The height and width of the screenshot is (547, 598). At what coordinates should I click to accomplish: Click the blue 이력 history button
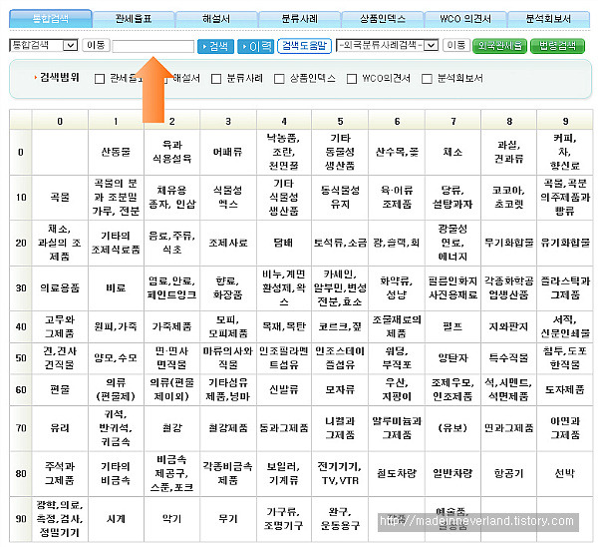(255, 47)
